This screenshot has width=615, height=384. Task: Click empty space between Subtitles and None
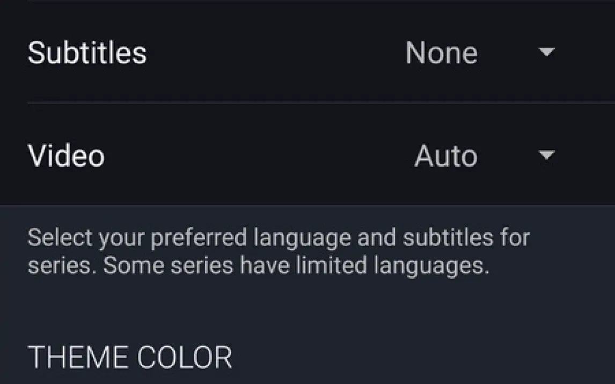[274, 53]
